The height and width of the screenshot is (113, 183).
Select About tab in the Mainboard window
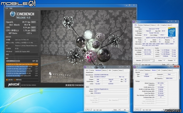tap(121, 70)
